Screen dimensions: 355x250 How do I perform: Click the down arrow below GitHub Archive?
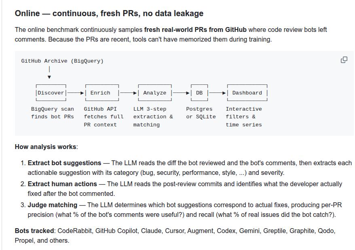click(x=49, y=72)
